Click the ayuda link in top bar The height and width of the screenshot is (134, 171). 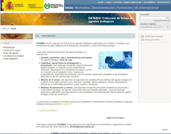tap(100, 2)
